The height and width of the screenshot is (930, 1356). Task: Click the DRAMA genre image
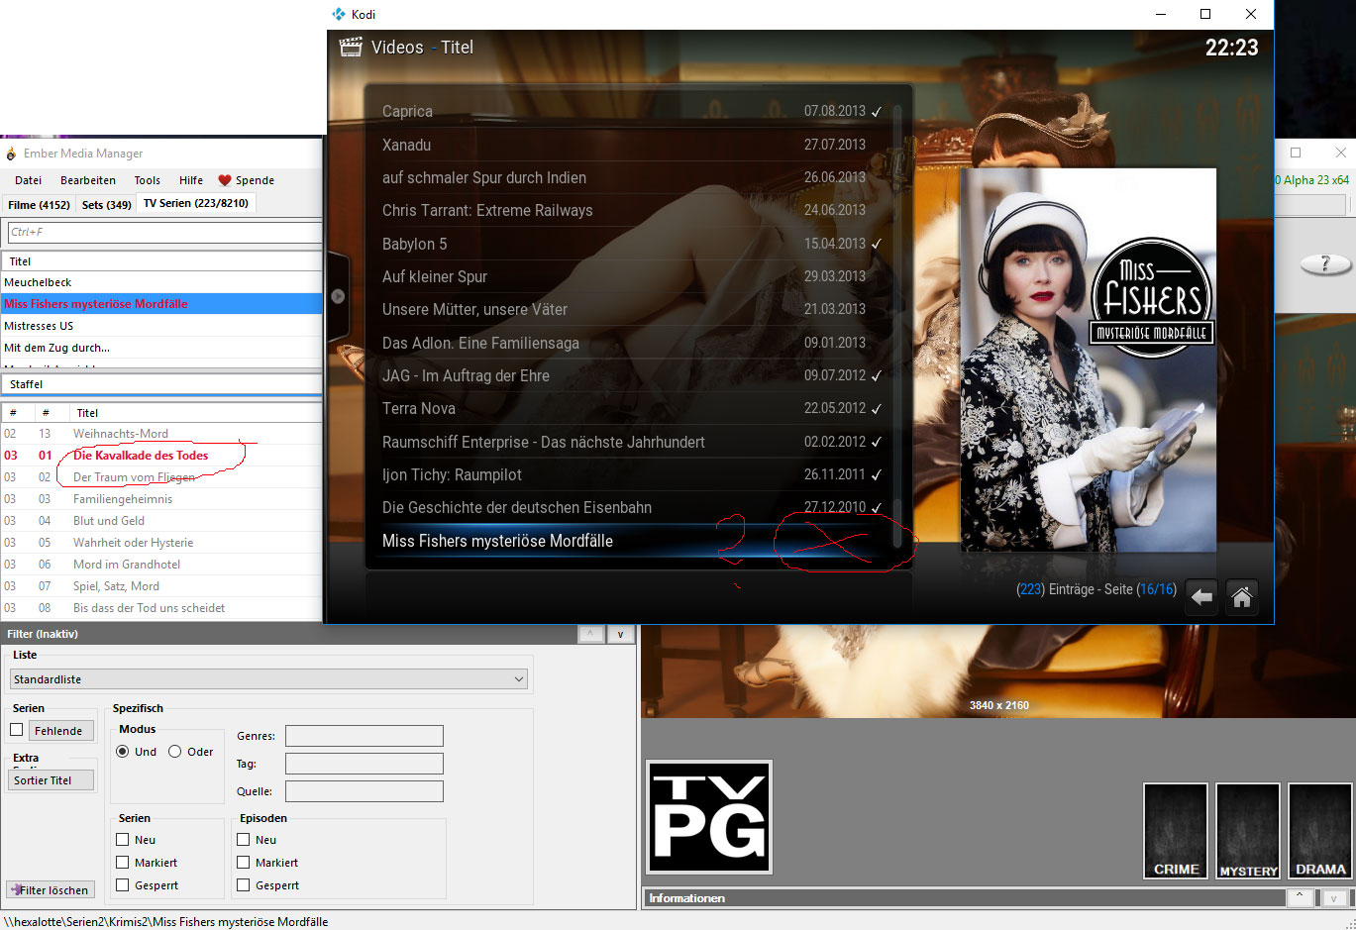(1320, 830)
